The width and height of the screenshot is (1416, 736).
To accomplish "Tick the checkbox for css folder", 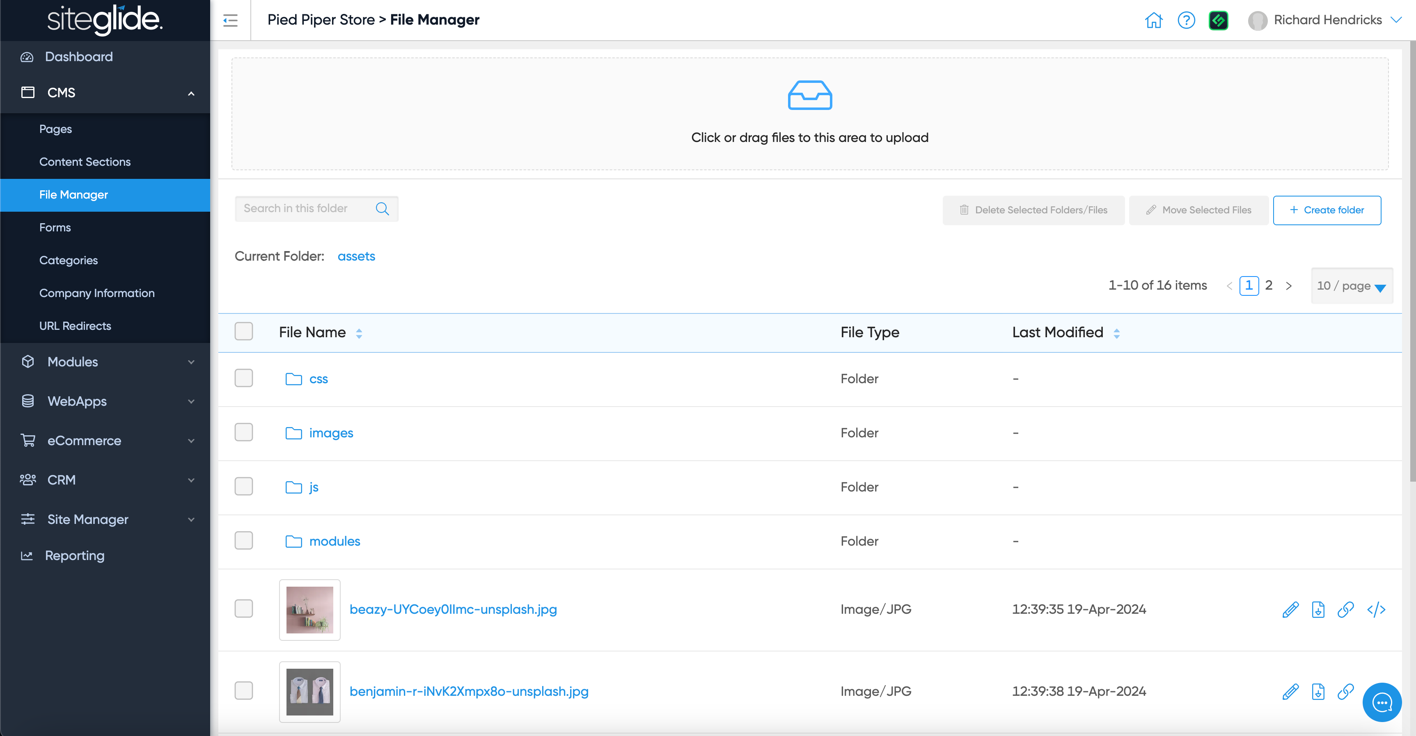I will tap(243, 378).
